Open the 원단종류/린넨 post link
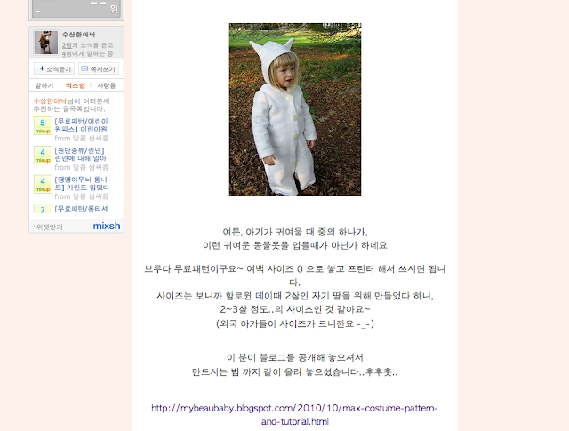 pyautogui.click(x=80, y=155)
